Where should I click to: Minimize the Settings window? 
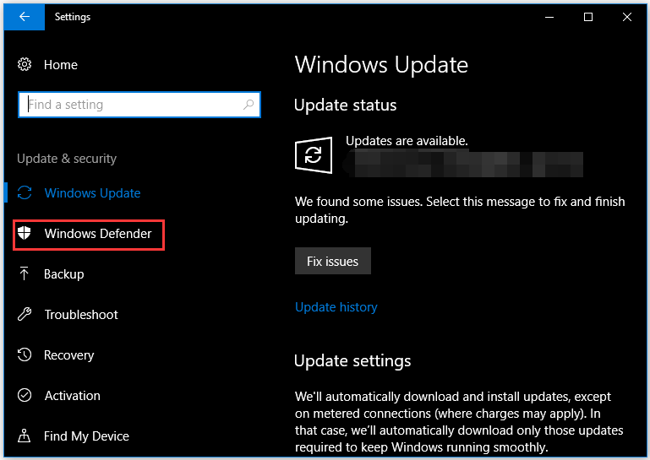click(549, 17)
